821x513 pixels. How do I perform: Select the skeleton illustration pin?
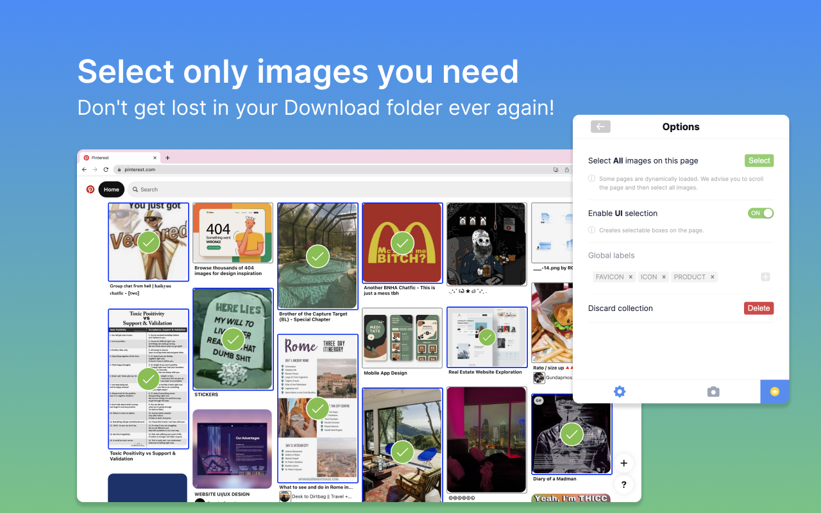(487, 244)
